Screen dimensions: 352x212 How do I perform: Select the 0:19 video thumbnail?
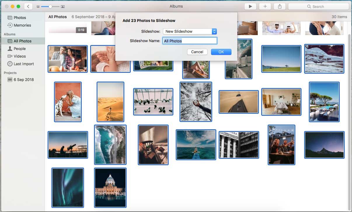[68, 28]
